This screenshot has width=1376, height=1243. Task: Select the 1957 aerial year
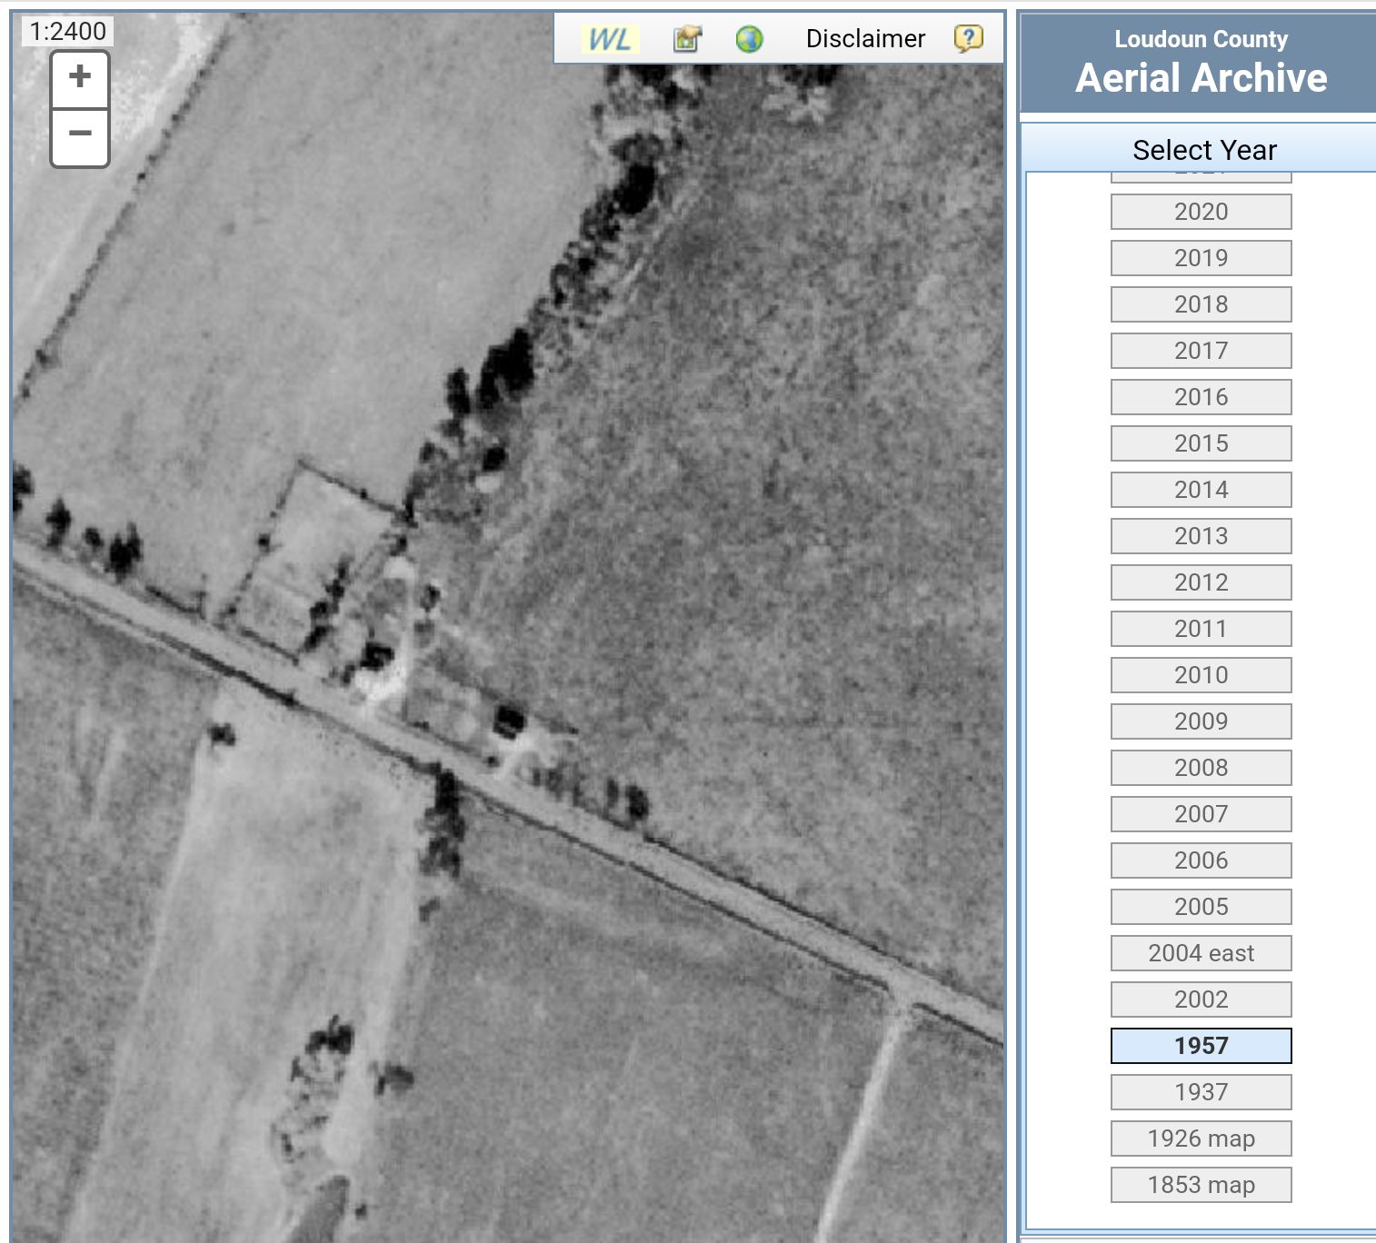1201,1046
